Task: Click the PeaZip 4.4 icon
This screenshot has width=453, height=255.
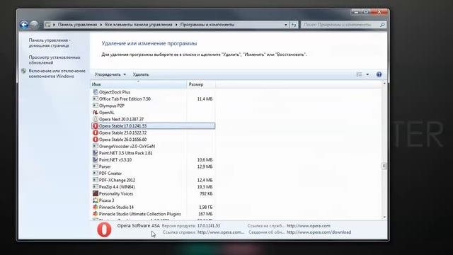Action: 96,187
